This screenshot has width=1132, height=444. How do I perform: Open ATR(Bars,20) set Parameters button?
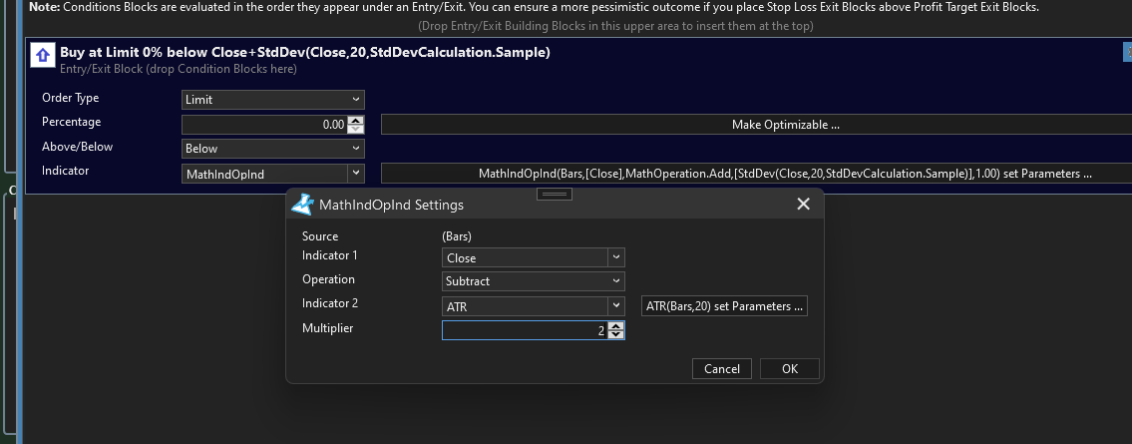tap(724, 306)
